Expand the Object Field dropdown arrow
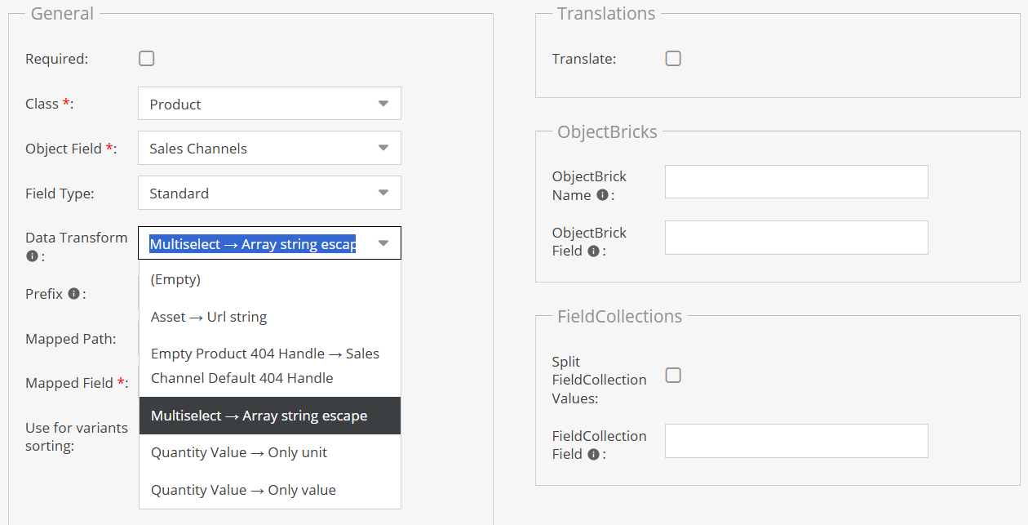The width and height of the screenshot is (1028, 525). pos(383,149)
